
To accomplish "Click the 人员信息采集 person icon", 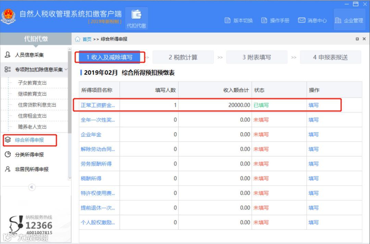I will click(8, 55).
